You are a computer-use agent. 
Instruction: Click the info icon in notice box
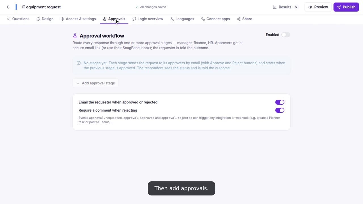[x=79, y=63]
